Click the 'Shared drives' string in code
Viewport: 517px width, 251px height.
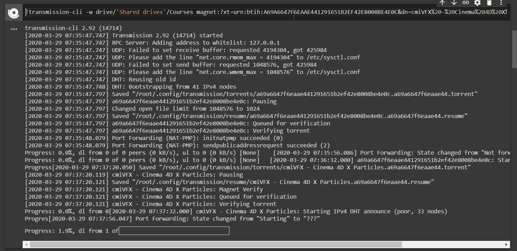(x=142, y=12)
